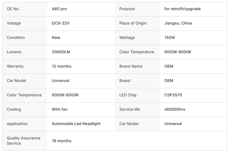
Task: Select the 'CSP3570' chip value
Action: tap(173, 95)
